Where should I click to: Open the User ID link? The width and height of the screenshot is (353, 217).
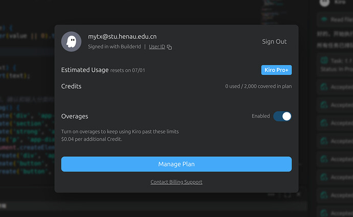[x=157, y=47]
